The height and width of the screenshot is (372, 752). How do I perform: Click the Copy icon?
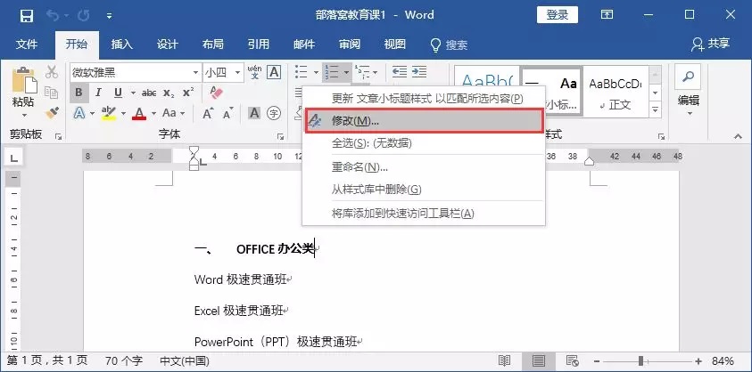52,93
